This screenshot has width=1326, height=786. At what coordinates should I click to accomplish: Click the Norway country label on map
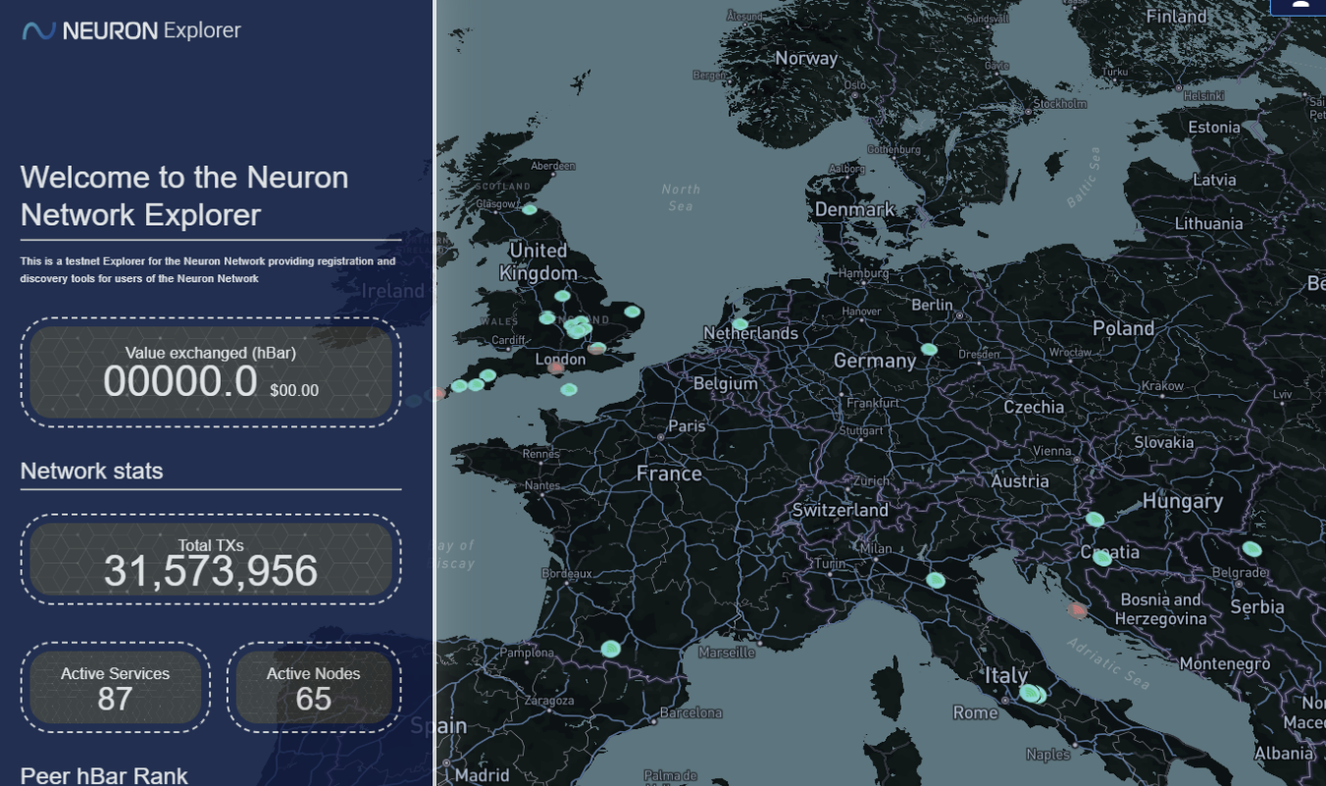pyautogui.click(x=806, y=58)
